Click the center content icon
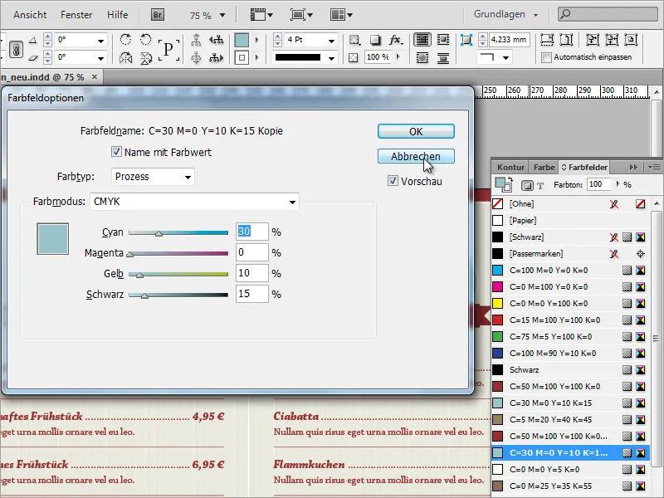This screenshot has height=498, width=664. tap(631, 40)
